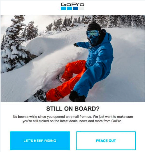Click the dark-blue third logo square
Screen dimensions: 150x152
[76, 8]
